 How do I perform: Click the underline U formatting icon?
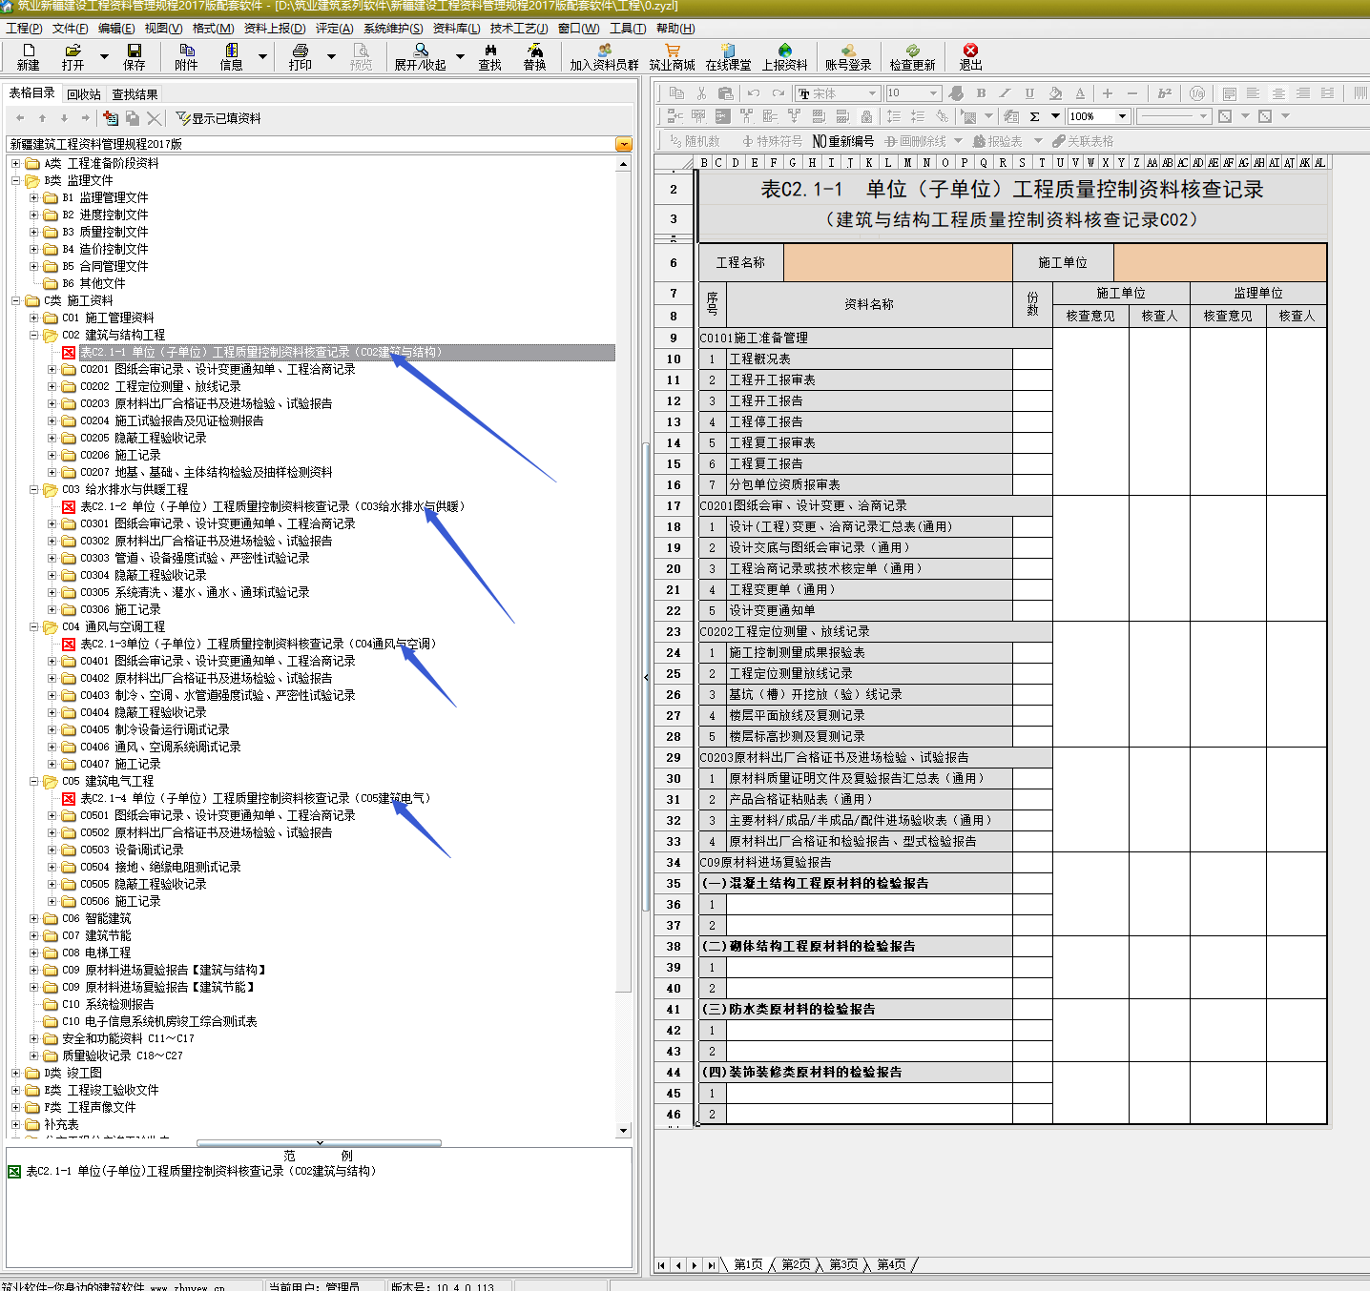coord(1029,93)
